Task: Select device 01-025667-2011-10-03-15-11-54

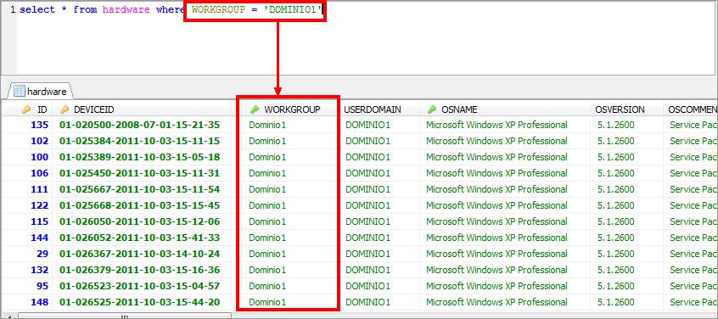Action: (140, 189)
